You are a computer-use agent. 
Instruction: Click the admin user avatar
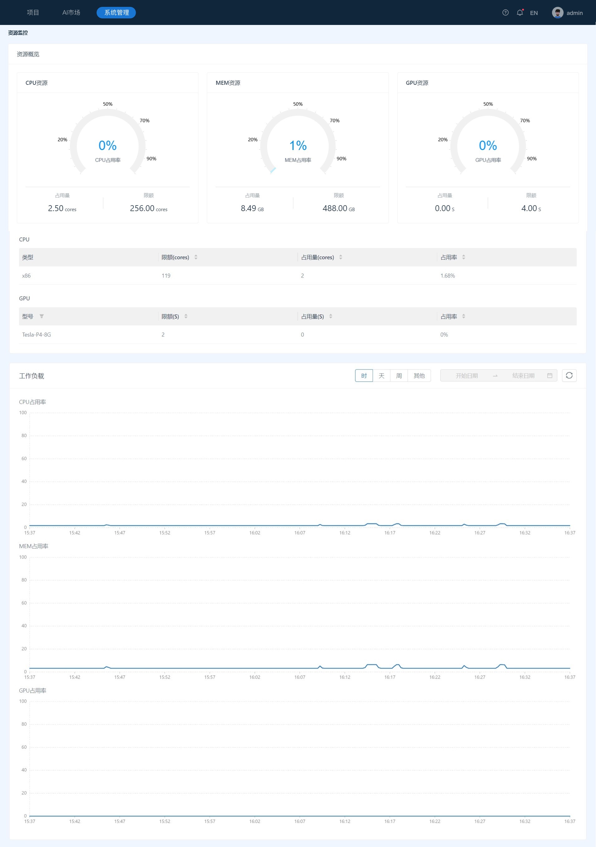(557, 12)
